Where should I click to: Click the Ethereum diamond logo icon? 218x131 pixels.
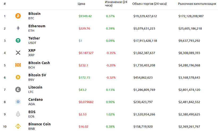(18, 28)
